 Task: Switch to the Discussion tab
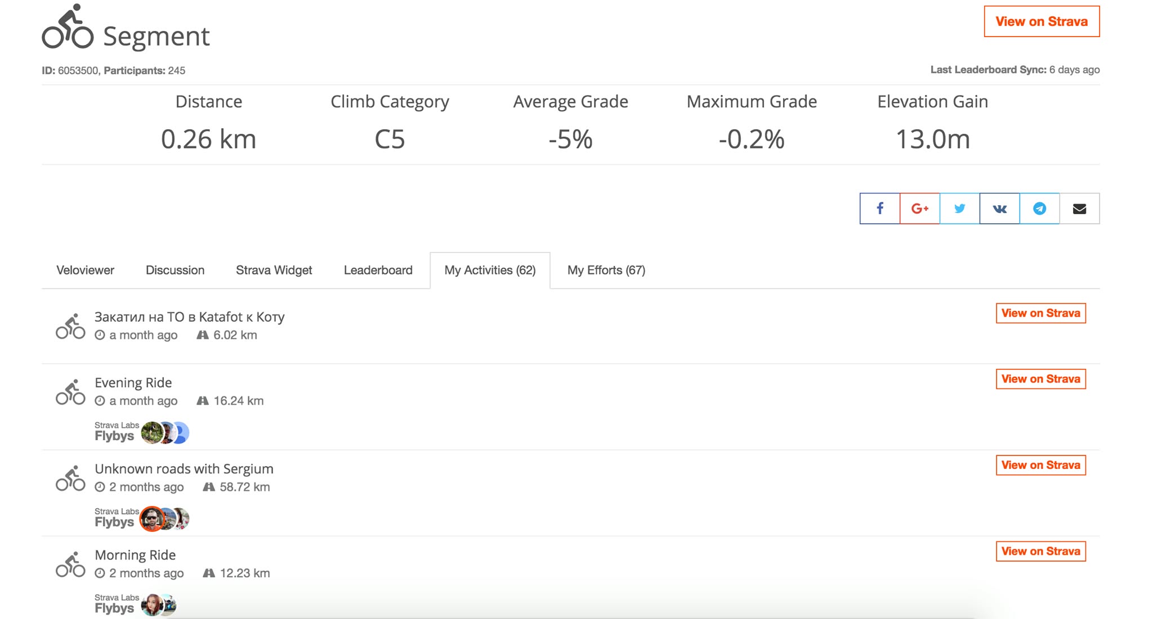click(175, 270)
